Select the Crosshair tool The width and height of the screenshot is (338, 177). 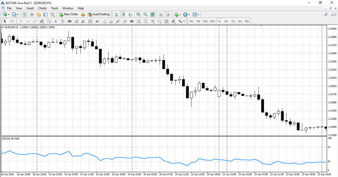click(x=12, y=21)
